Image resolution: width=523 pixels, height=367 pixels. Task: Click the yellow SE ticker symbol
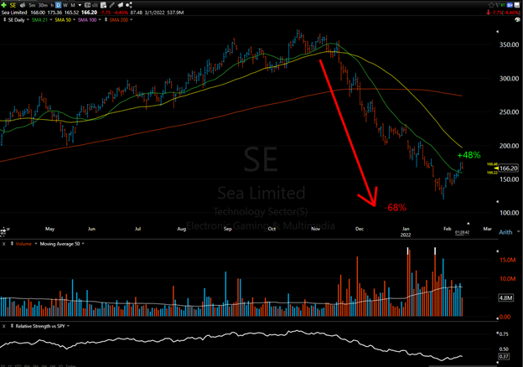click(13, 5)
